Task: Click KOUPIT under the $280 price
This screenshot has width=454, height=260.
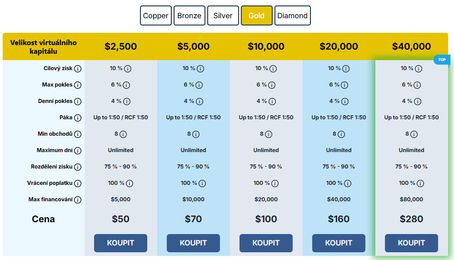Action: point(411,243)
